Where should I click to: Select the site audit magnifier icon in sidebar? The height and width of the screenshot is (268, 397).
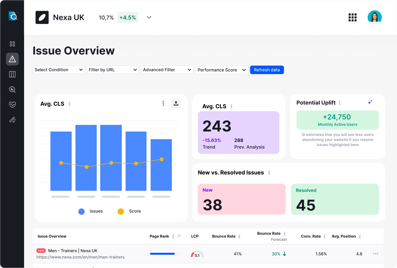pos(12,89)
